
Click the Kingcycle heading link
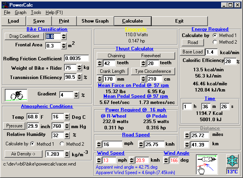136,29
